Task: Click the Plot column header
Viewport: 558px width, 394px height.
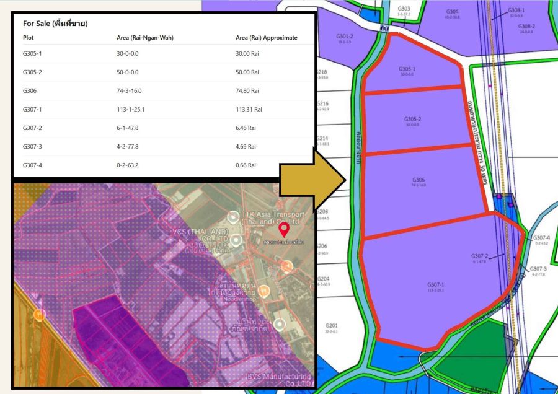Action: coord(29,38)
